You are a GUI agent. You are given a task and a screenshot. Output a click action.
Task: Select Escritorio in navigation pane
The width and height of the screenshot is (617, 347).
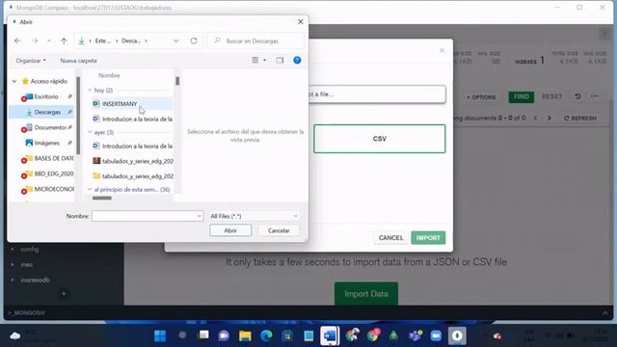coord(46,96)
